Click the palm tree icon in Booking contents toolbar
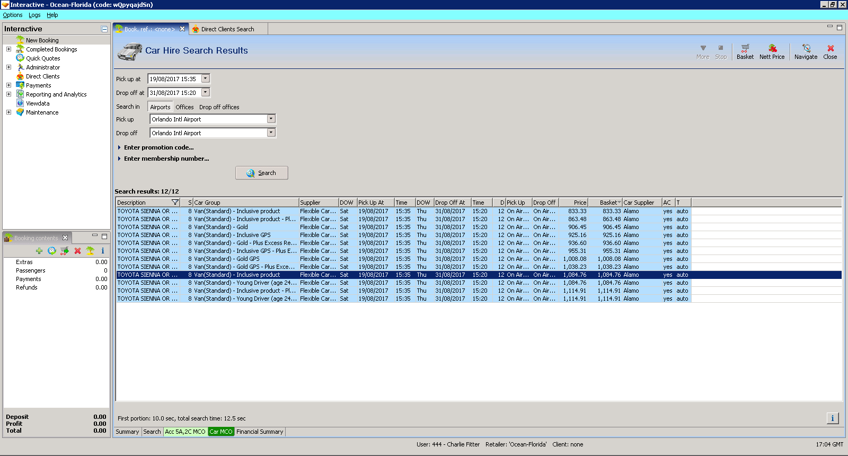 click(x=90, y=251)
